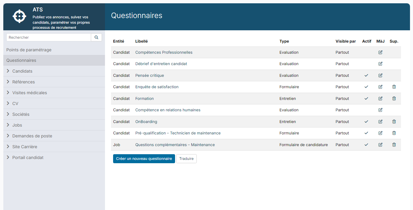Image resolution: width=413 pixels, height=210 pixels.
Task: Click trash icon on Formation row
Action: (x=394, y=99)
